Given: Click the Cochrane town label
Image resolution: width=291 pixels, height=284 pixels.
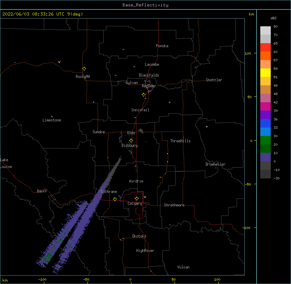Looking at the screenshot, I should [x=109, y=192].
